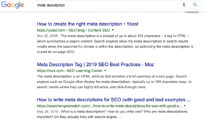
Task: Open Yoast meta description result title
Action: (88, 24)
